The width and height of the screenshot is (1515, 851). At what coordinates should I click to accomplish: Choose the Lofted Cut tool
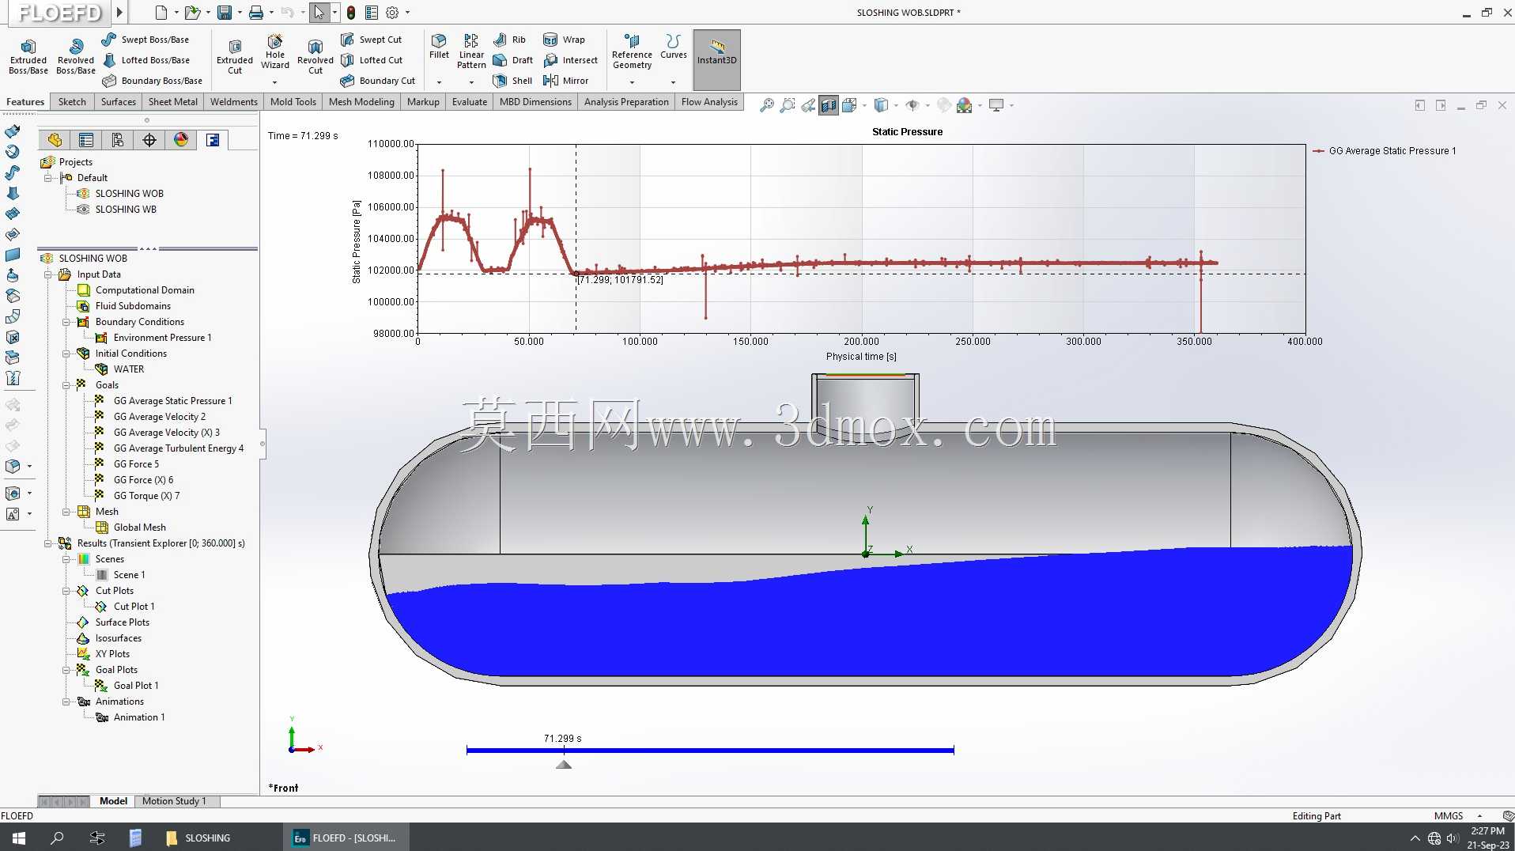point(372,60)
